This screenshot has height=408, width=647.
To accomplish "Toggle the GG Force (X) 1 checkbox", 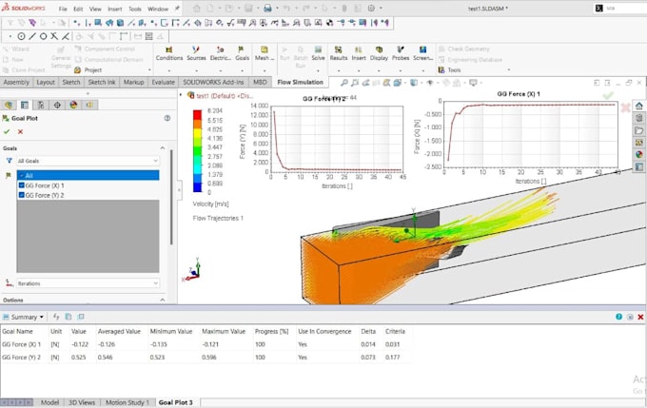I will pyautogui.click(x=22, y=185).
